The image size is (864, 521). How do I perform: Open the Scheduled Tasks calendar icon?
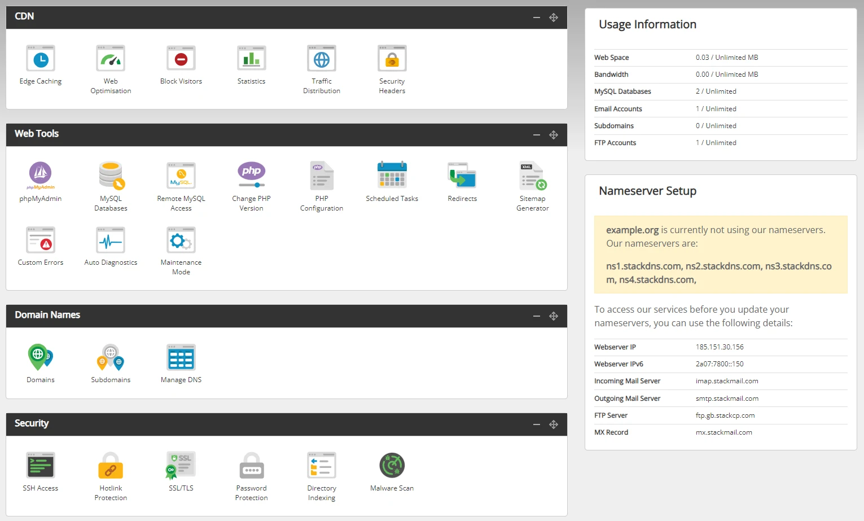[x=392, y=176]
